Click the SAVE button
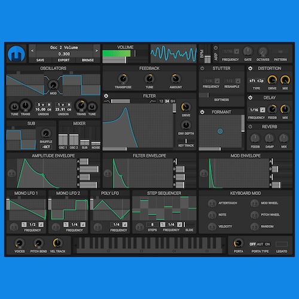299x299 pixels. pyautogui.click(x=40, y=60)
